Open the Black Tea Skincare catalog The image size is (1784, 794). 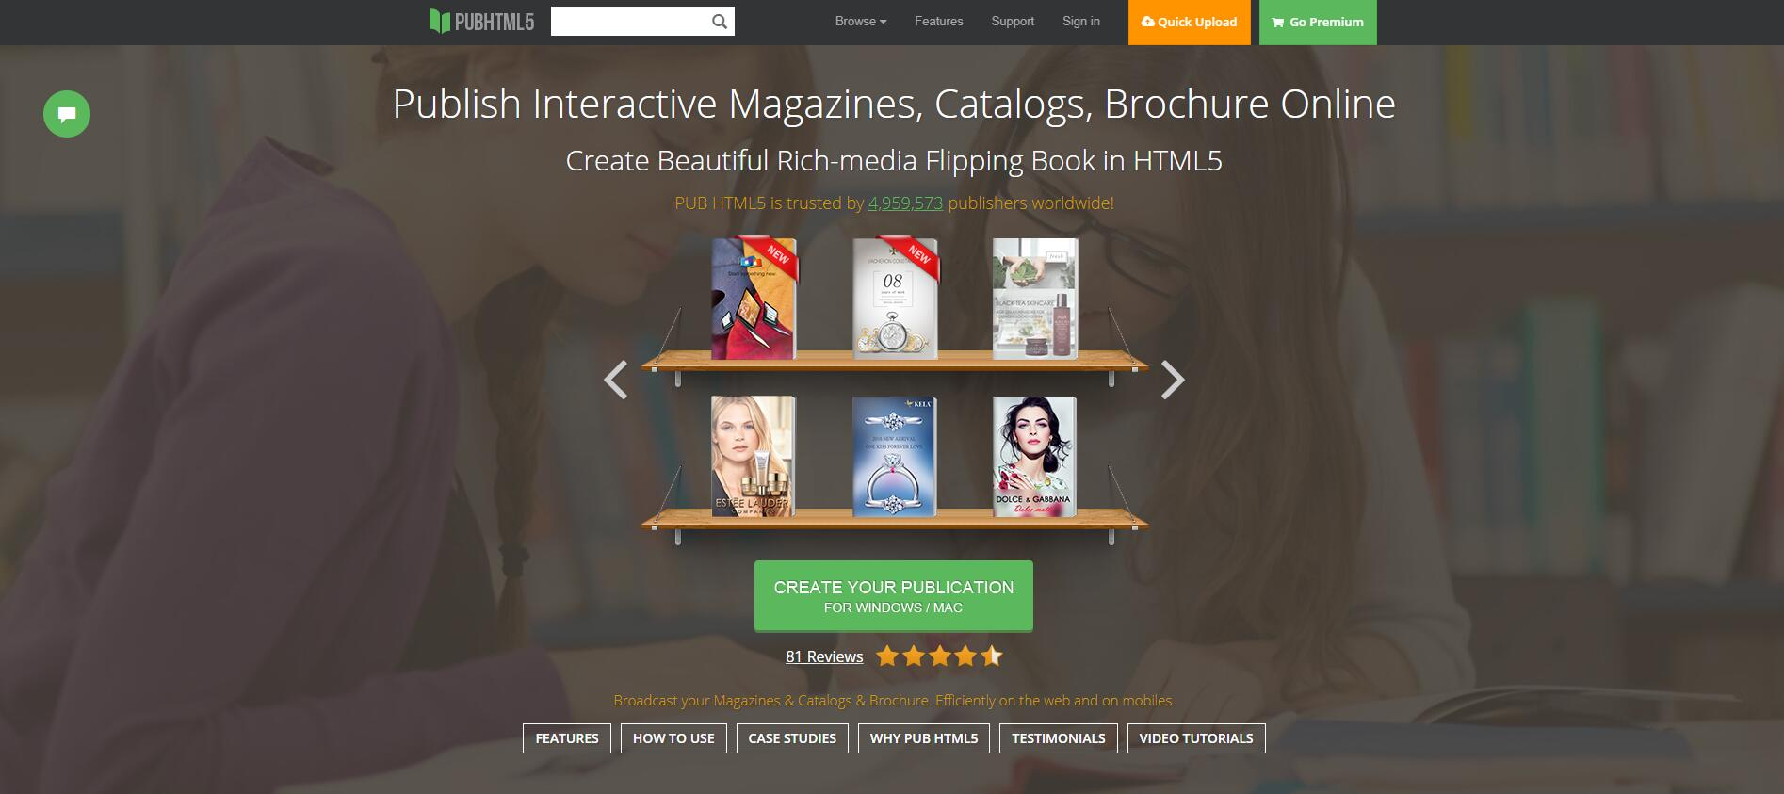coord(1034,299)
